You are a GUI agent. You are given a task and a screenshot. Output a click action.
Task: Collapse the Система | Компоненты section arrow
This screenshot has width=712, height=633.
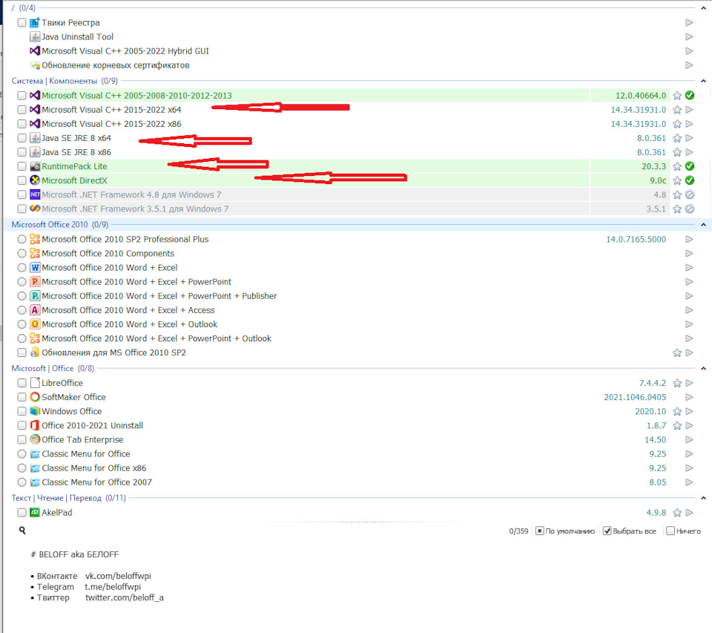[x=703, y=81]
